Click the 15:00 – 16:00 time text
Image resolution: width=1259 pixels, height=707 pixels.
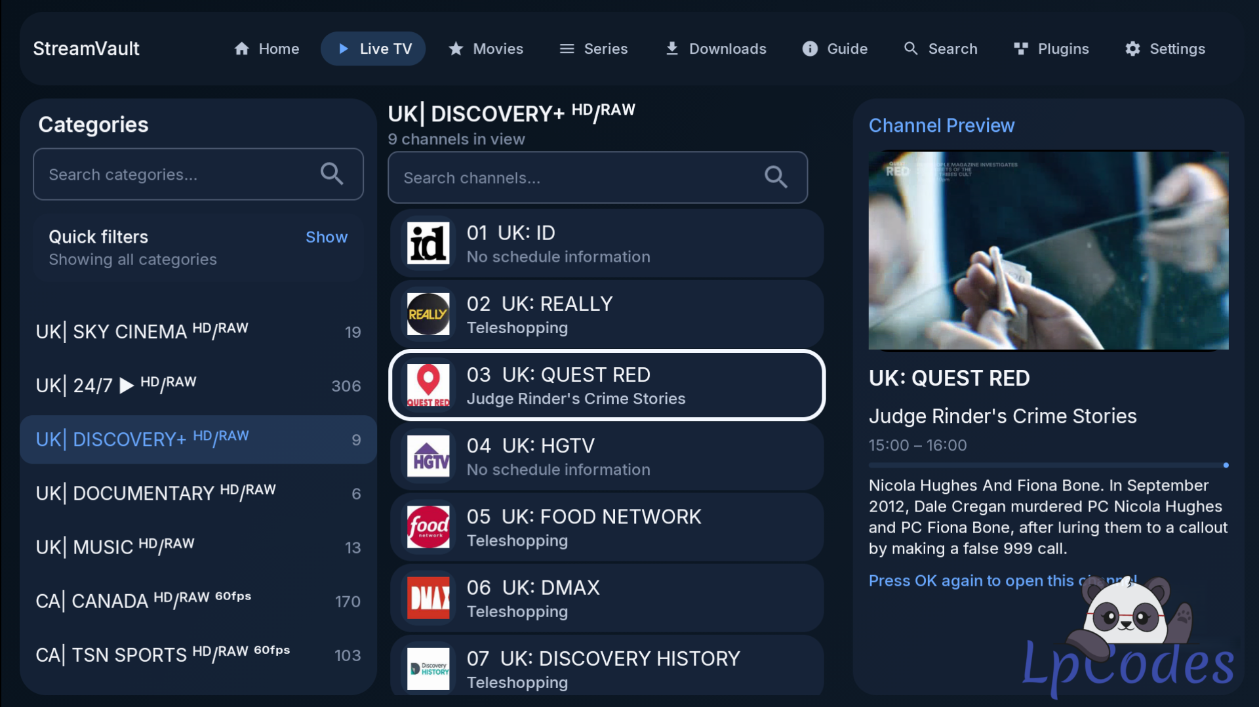pyautogui.click(x=917, y=445)
